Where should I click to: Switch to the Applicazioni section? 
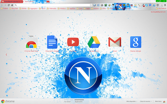click(79, 102)
